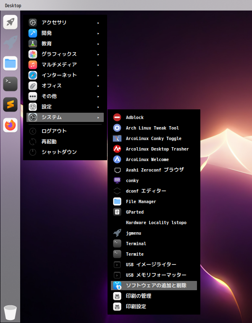Click the マルチメディア music note icon

point(33,65)
